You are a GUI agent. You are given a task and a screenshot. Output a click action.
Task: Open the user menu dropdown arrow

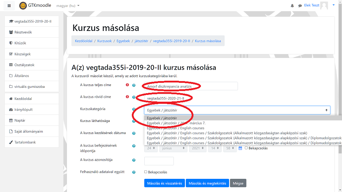point(334,5)
